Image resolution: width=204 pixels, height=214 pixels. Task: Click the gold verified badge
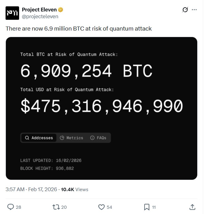pos(61,10)
